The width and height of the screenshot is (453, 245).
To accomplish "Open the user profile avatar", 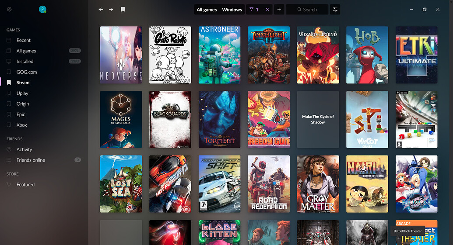I will point(42,10).
